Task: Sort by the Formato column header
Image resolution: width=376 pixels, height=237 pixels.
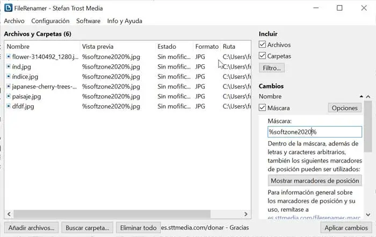Action: click(207, 47)
